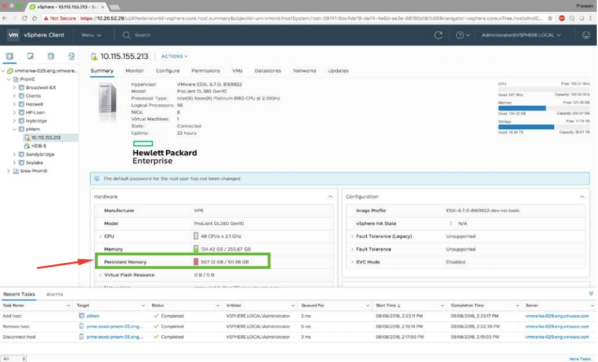Open the ACTIONS dropdown
Viewport: 598px width, 362px height.
click(174, 56)
